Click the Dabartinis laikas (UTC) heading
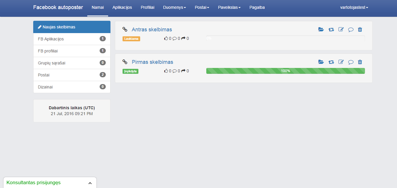 coord(72,108)
